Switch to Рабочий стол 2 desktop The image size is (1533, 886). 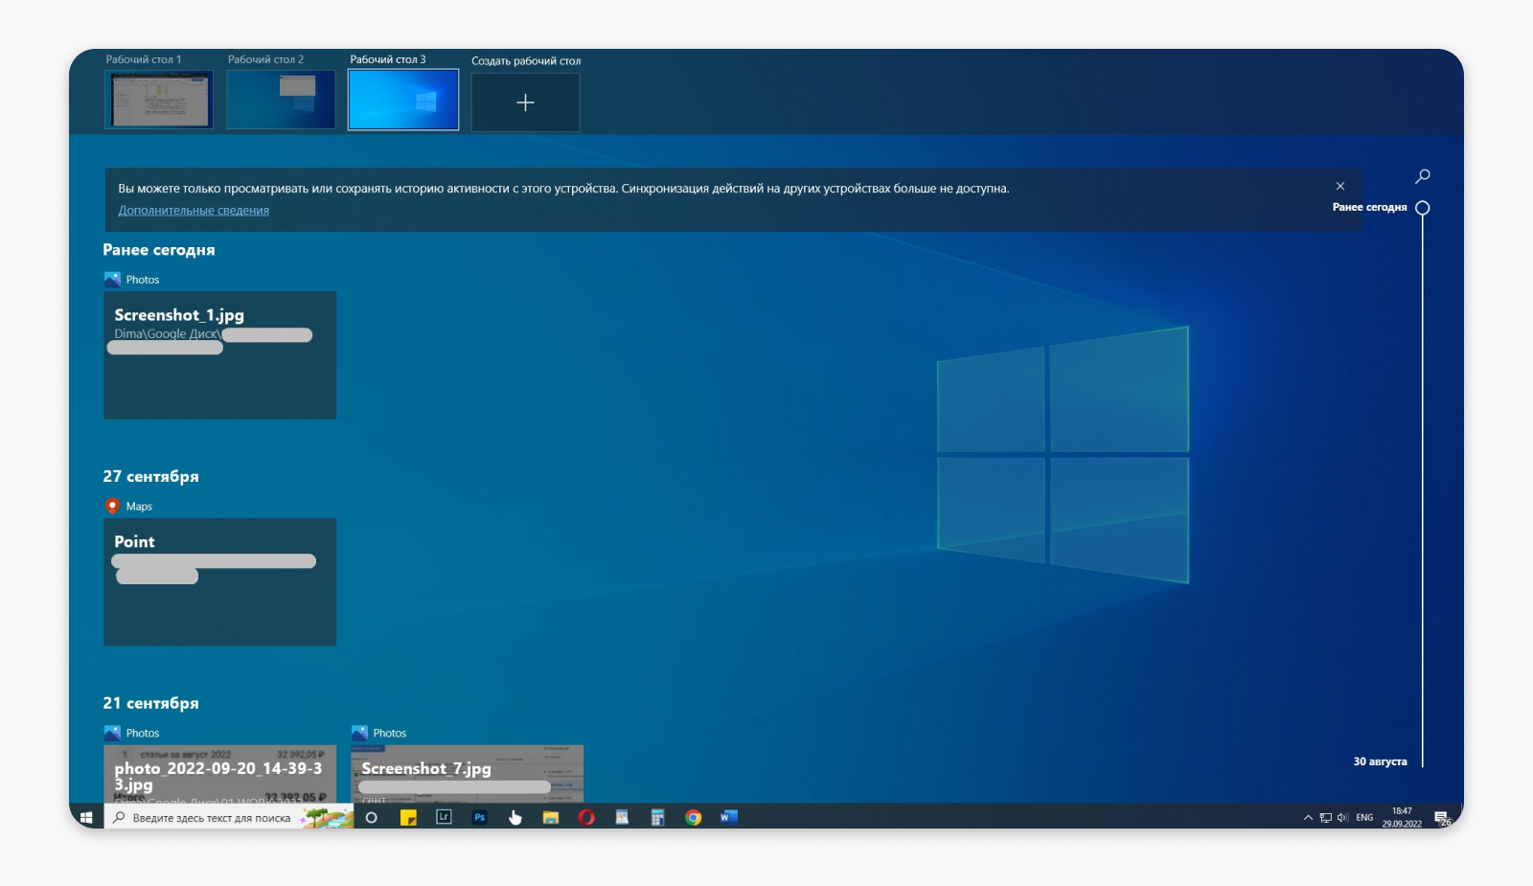[281, 100]
